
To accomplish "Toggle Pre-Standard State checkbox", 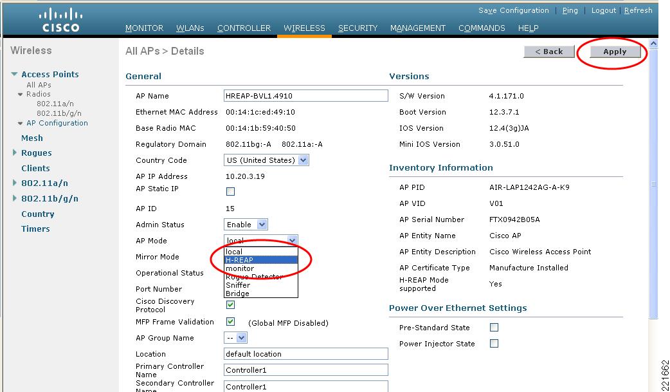I will pos(494,328).
